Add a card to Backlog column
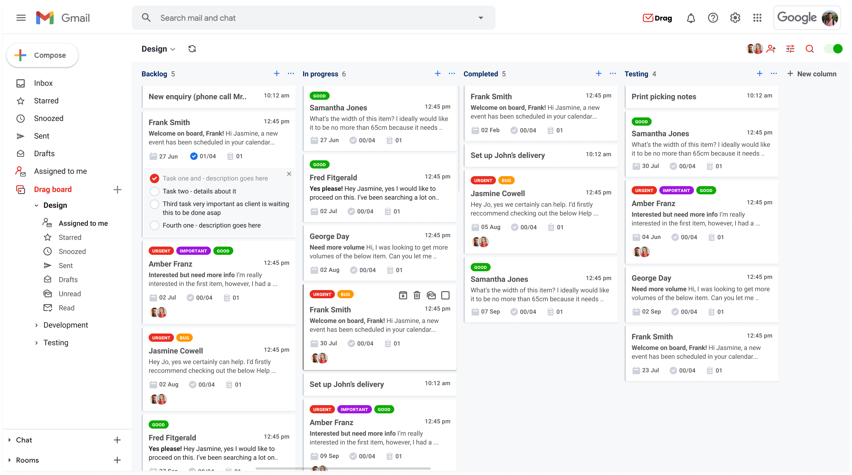852x475 pixels. click(276, 73)
